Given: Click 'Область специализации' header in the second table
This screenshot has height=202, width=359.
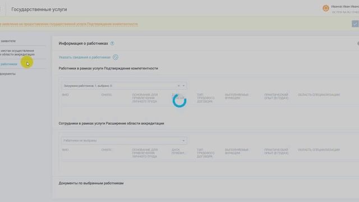Looking at the screenshot, I should 319,150.
